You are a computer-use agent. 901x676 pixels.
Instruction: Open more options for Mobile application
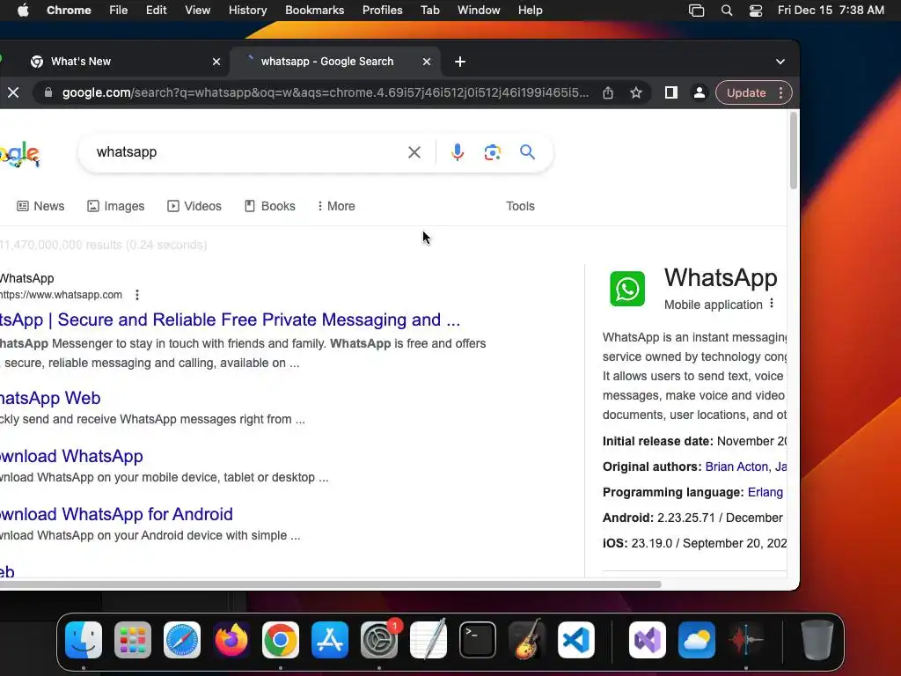pos(772,304)
